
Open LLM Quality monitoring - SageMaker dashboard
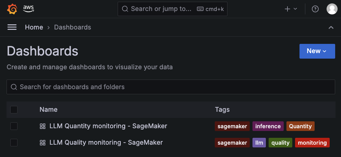tap(106, 143)
